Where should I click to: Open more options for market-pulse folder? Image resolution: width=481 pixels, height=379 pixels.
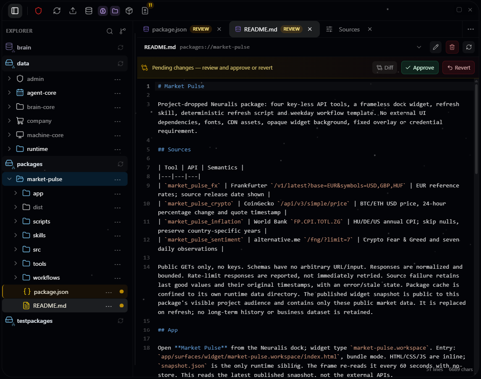118,179
